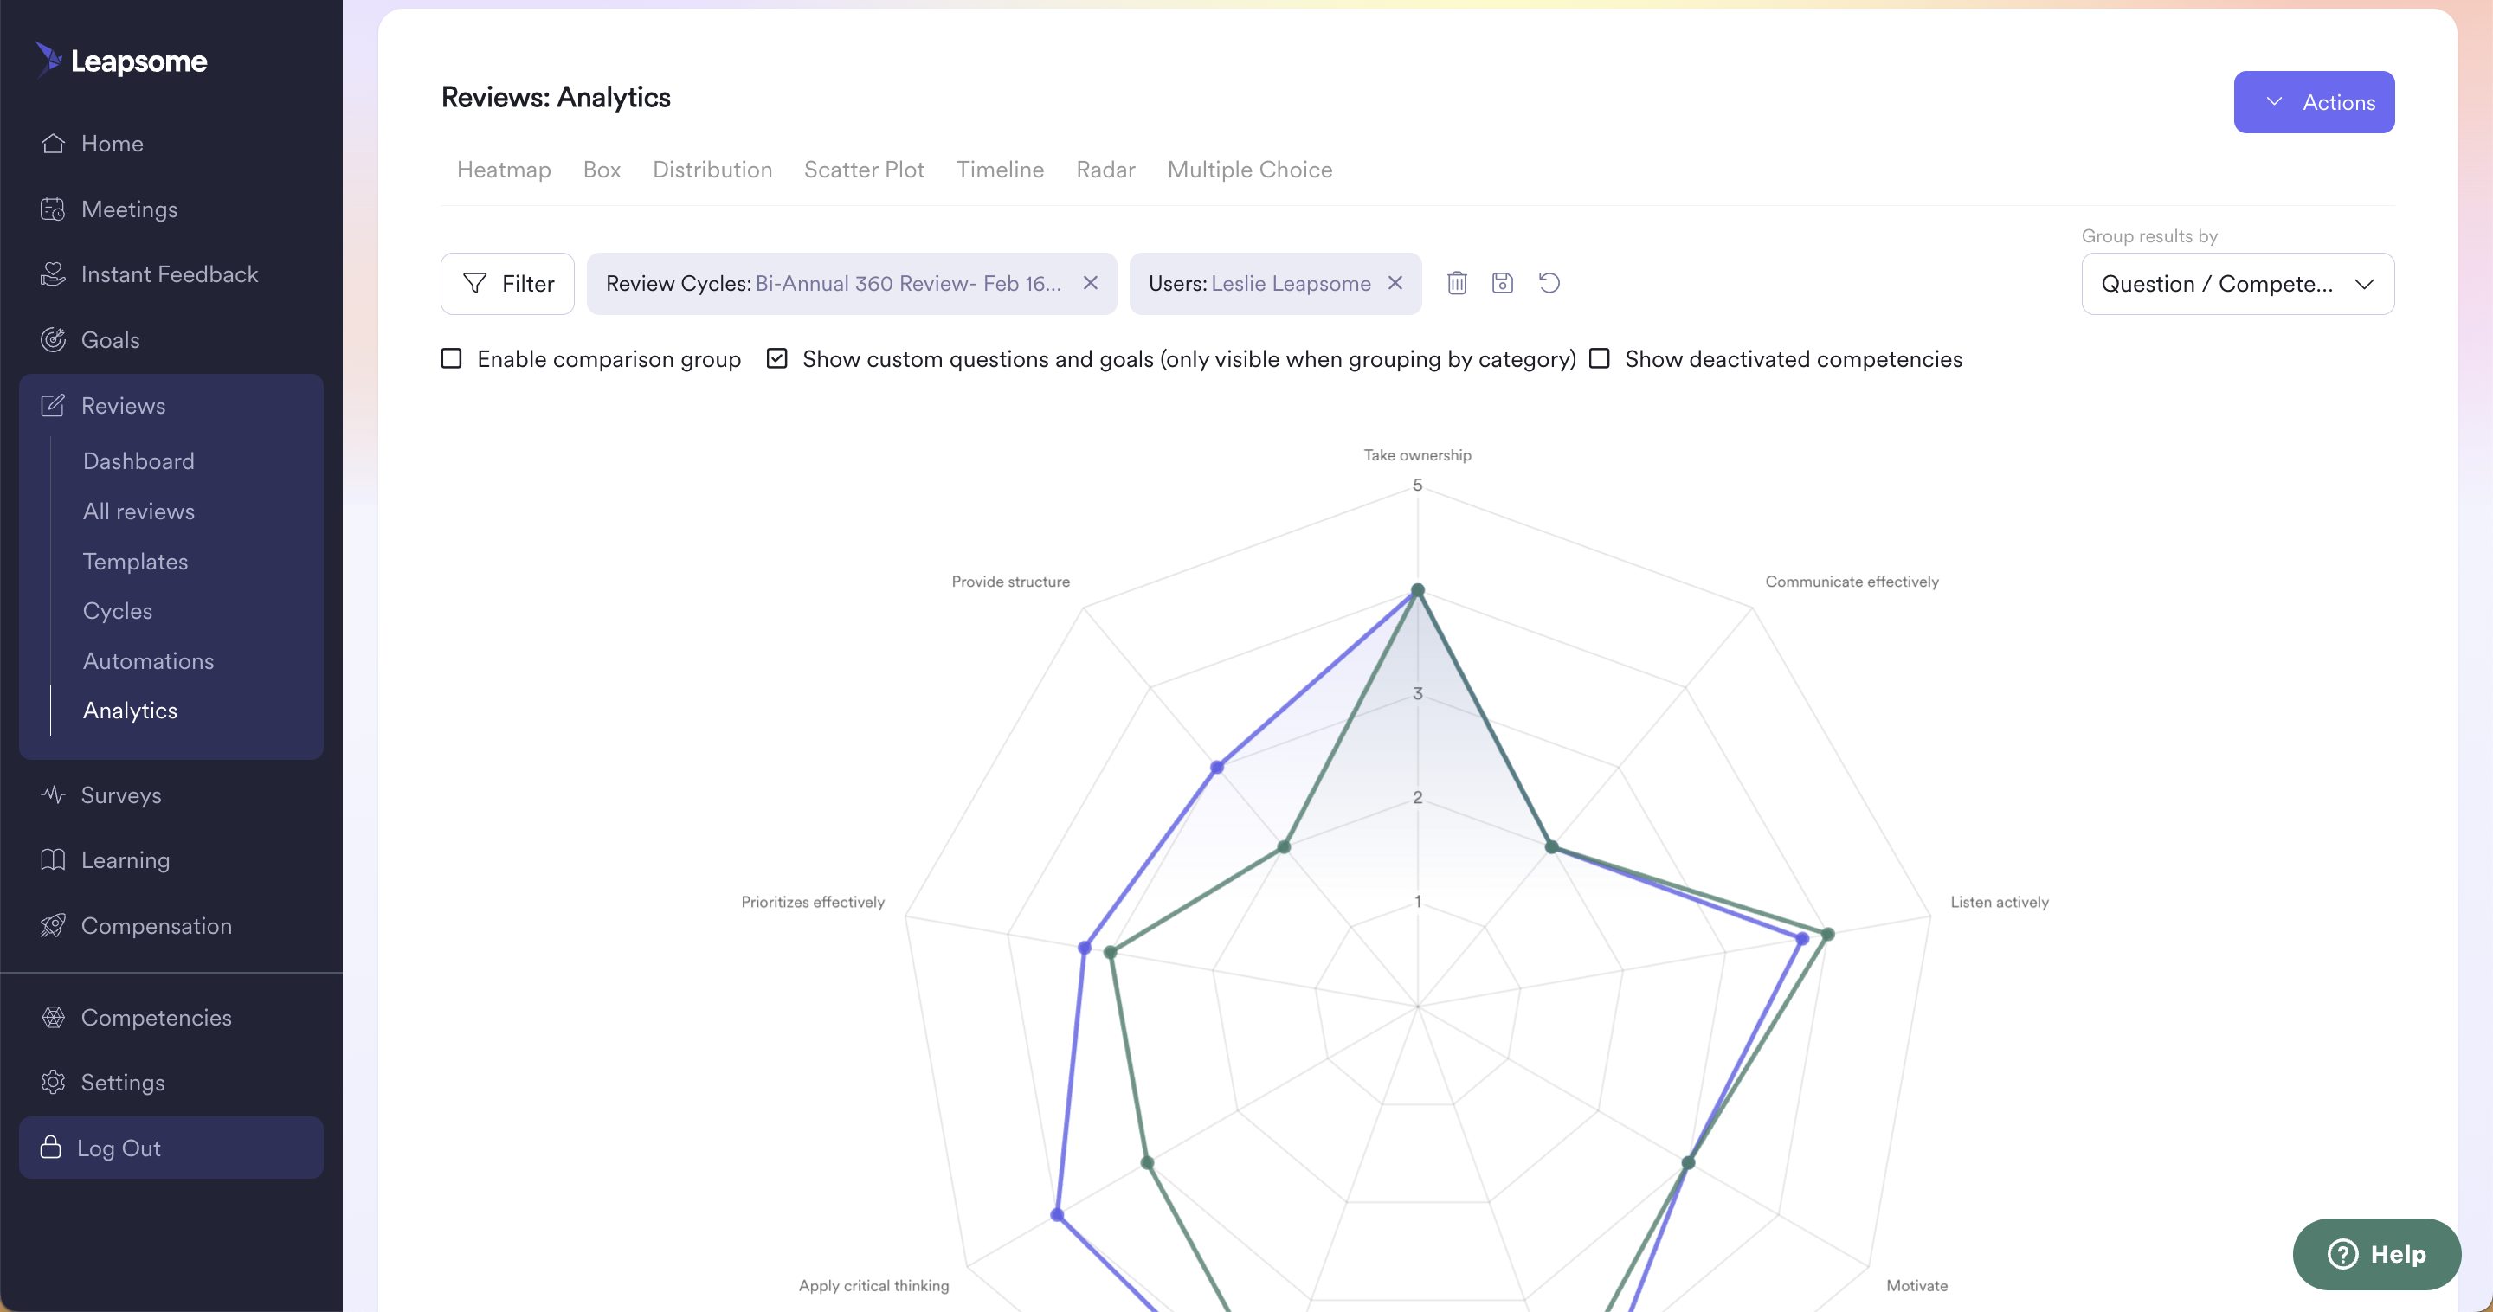Open Home via its house icon
Screen dimensions: 2493x1312
(x=53, y=143)
